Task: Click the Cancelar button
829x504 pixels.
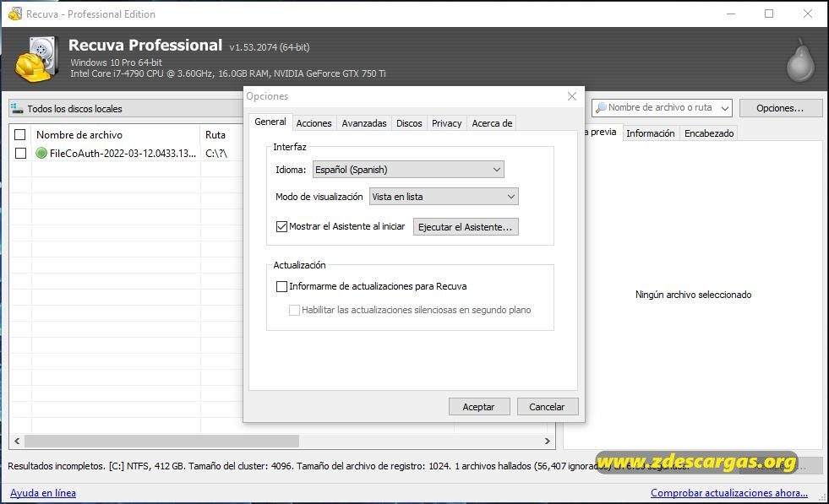Action: 548,407
